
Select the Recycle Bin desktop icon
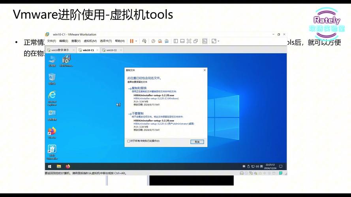click(x=52, y=79)
